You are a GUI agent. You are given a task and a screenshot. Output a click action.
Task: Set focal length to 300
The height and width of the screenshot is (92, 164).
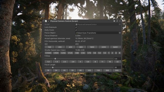click(117, 71)
